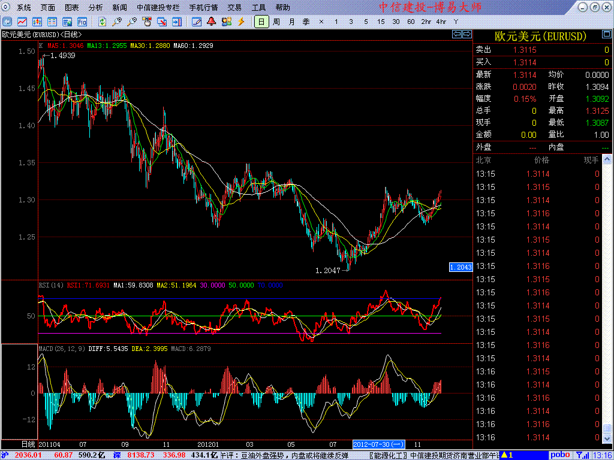Click the 2012-07-30 date marker on timeline

coord(379,444)
